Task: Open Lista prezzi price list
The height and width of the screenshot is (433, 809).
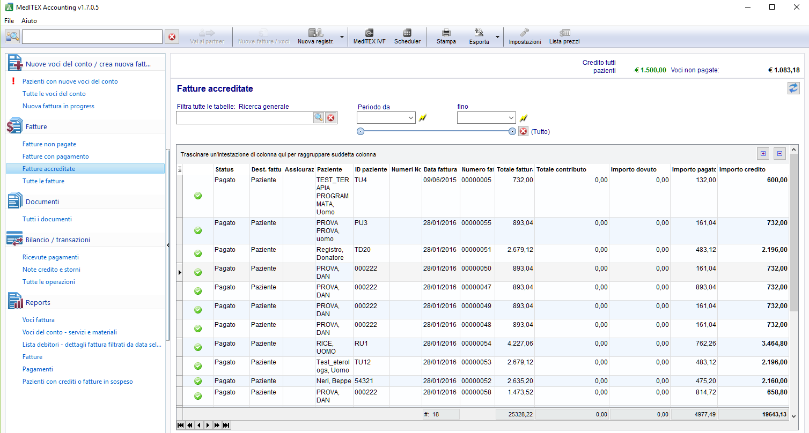Action: point(564,36)
